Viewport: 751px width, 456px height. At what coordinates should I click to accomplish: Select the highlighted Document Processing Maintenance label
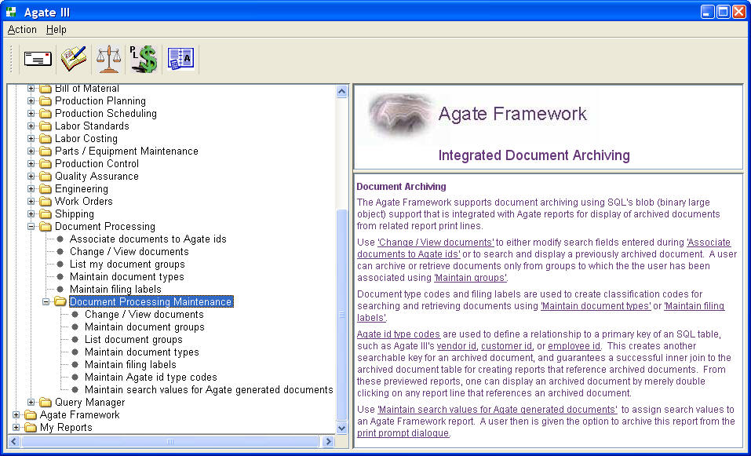151,301
